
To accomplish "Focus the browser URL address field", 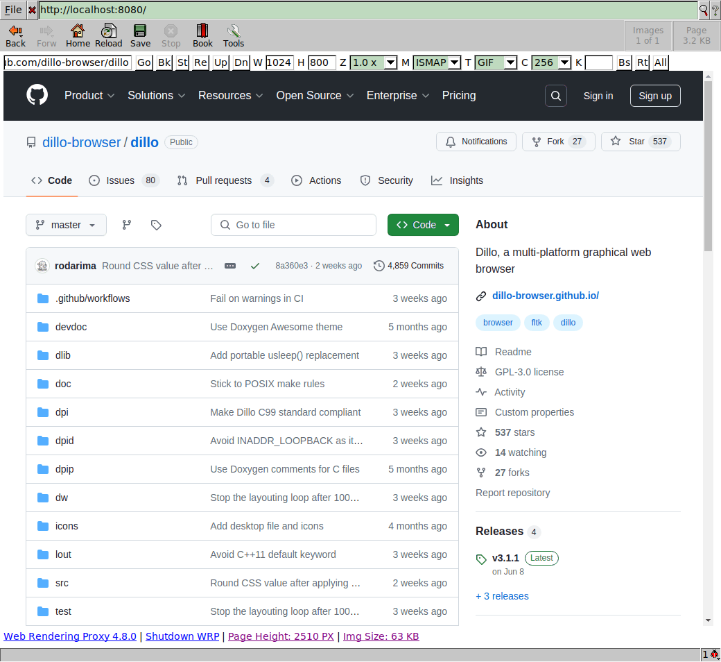I will pyautogui.click(x=368, y=10).
